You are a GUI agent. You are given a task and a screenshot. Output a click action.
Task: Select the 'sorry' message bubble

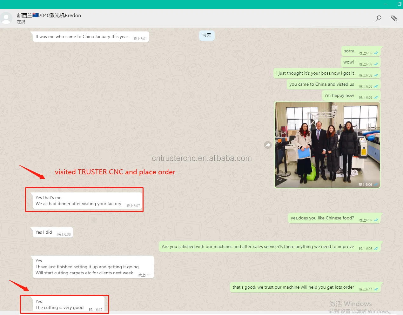pyautogui.click(x=361, y=51)
